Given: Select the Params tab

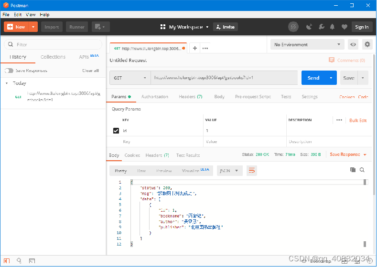Looking at the screenshot, I should [121, 97].
